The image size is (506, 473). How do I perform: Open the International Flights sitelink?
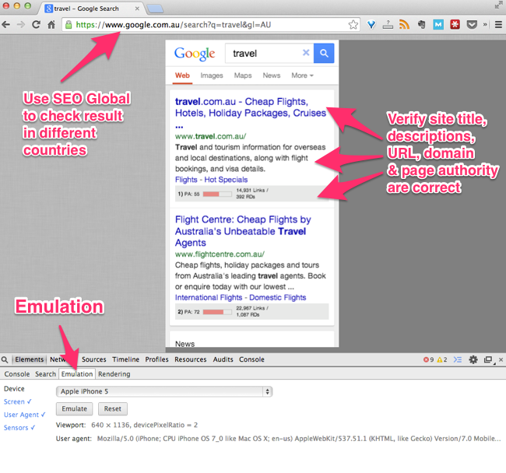209,298
